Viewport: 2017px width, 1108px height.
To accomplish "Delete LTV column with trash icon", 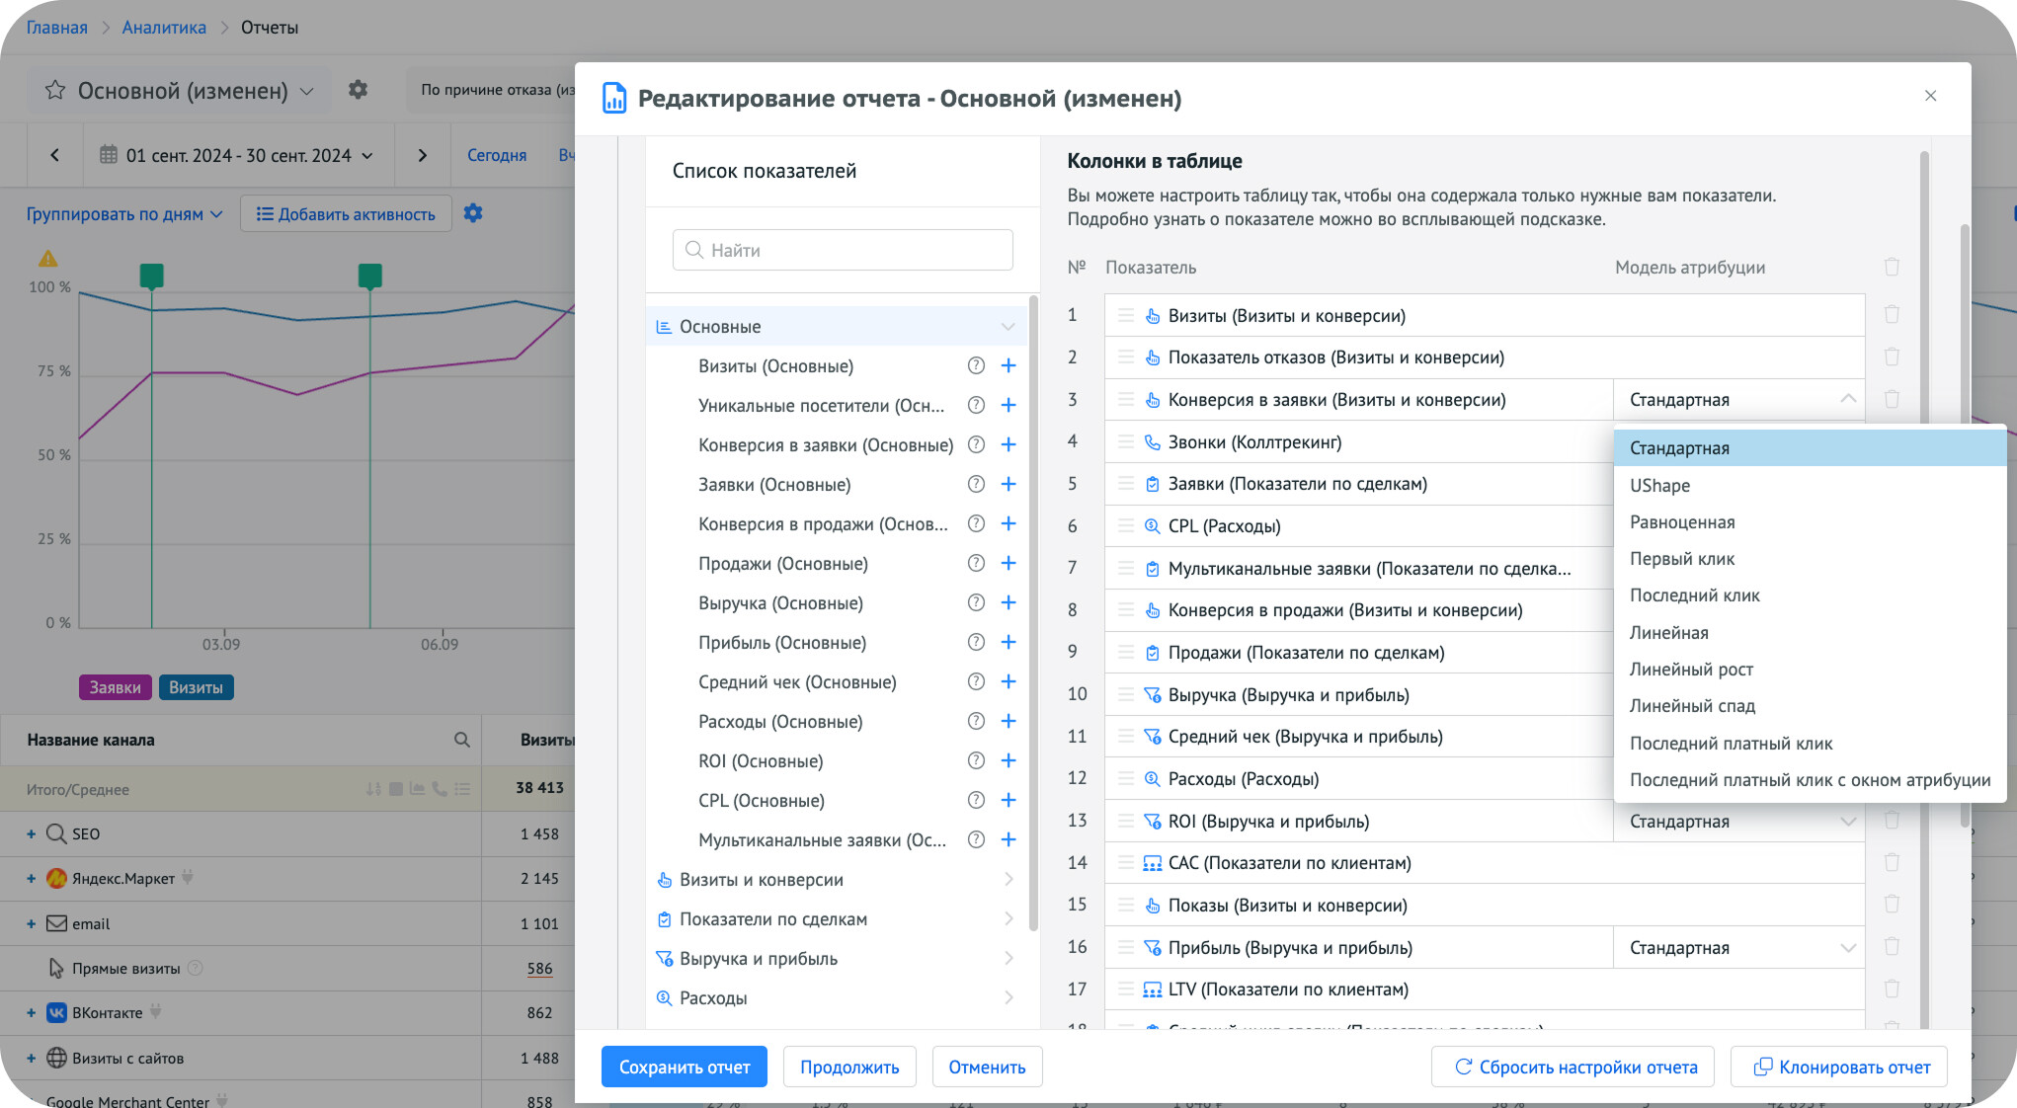I will (1891, 989).
